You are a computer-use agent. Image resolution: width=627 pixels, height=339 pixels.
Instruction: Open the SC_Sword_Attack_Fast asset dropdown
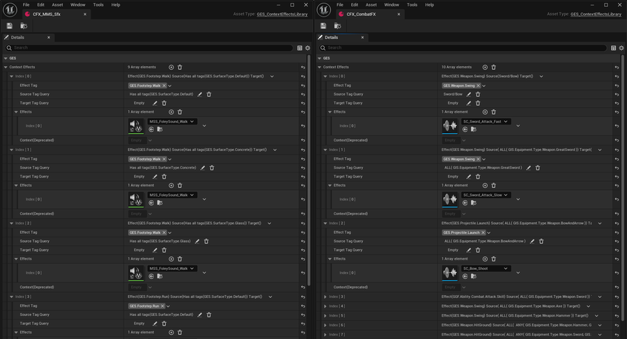[x=486, y=122]
